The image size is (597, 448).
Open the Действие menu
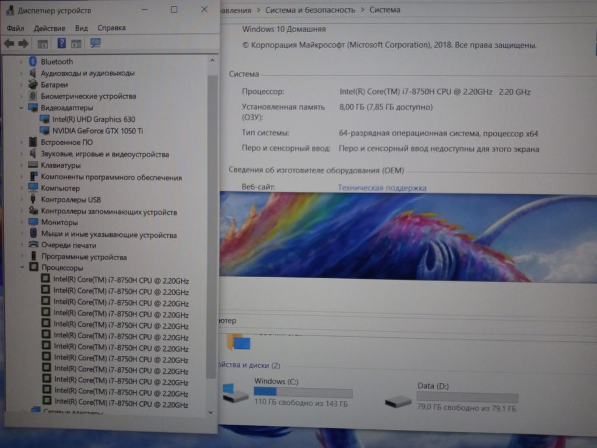click(50, 28)
